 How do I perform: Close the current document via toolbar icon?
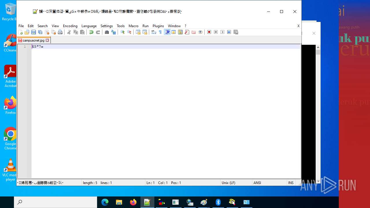coord(47,32)
